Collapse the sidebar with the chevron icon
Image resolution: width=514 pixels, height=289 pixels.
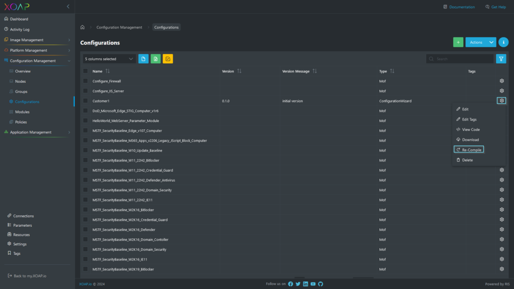pos(68,7)
